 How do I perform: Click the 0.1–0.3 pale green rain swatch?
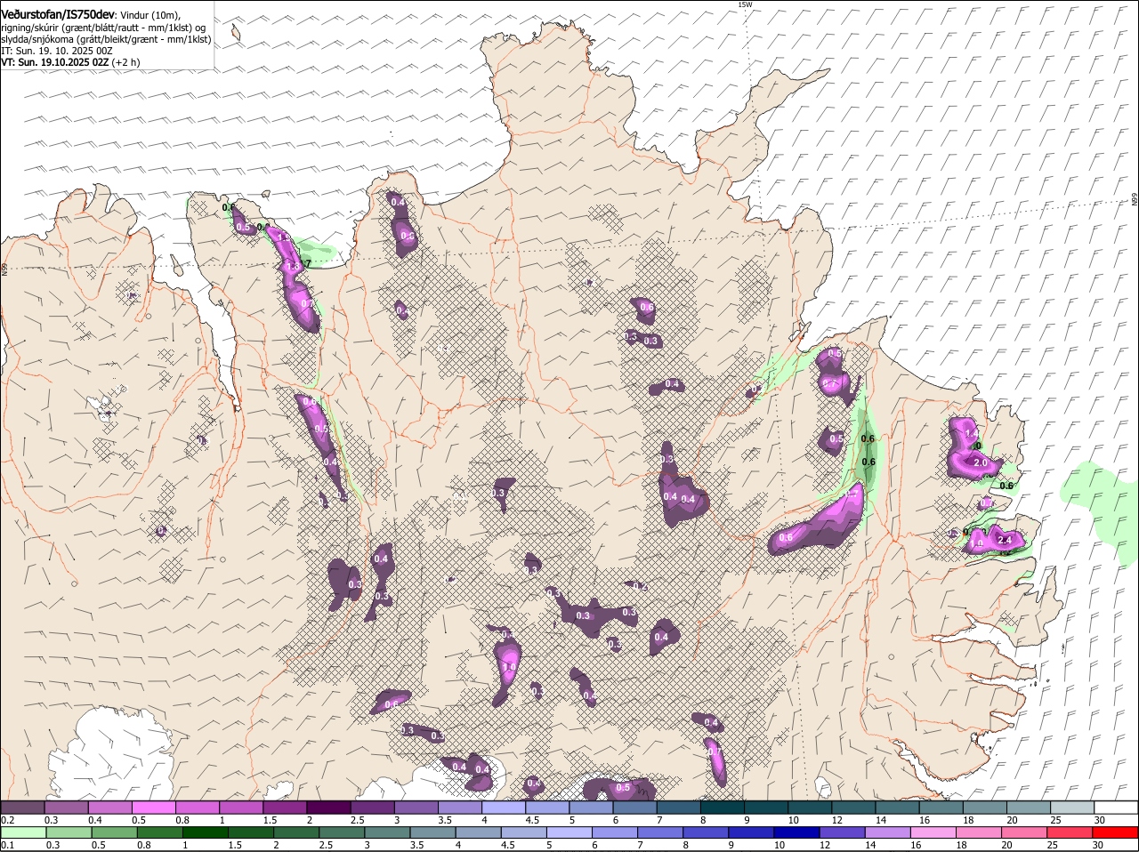[x=24, y=832]
